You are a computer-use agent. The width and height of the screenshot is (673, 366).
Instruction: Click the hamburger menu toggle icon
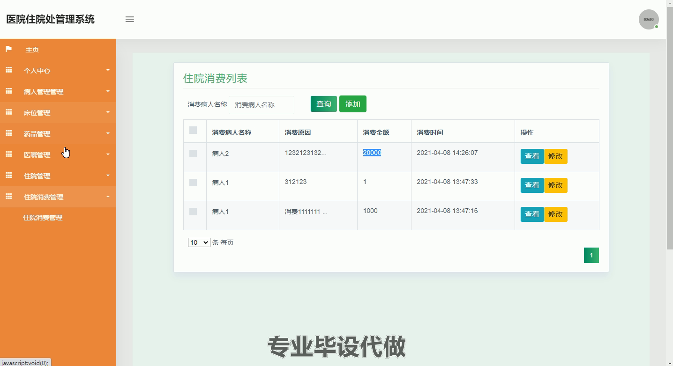(x=130, y=19)
